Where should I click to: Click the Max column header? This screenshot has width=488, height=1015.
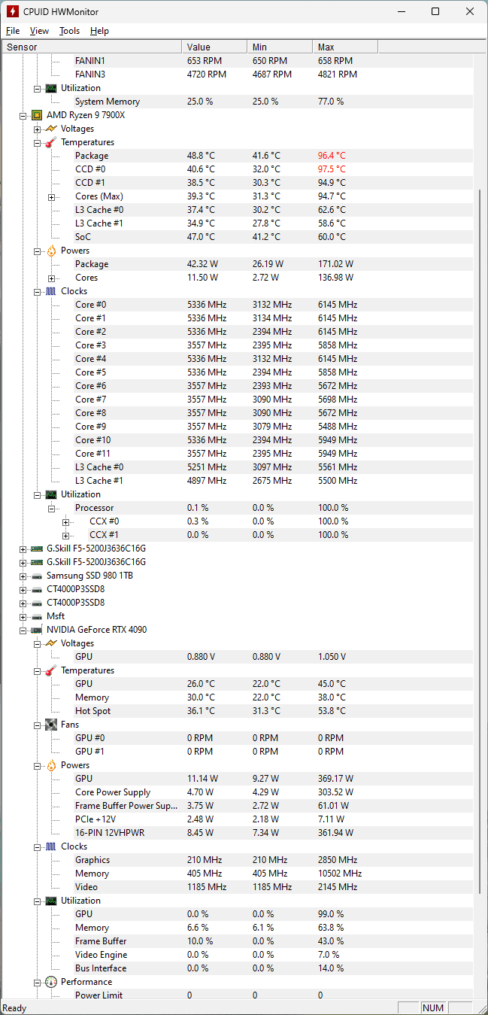coord(345,47)
